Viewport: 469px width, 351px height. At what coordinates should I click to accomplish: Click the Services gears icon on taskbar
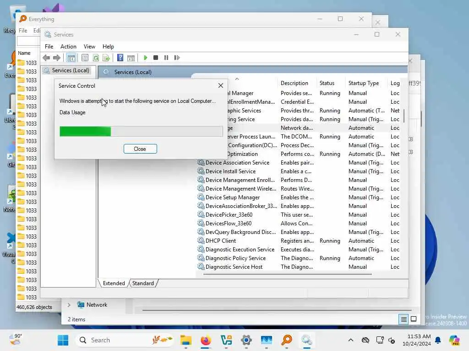coord(306,340)
